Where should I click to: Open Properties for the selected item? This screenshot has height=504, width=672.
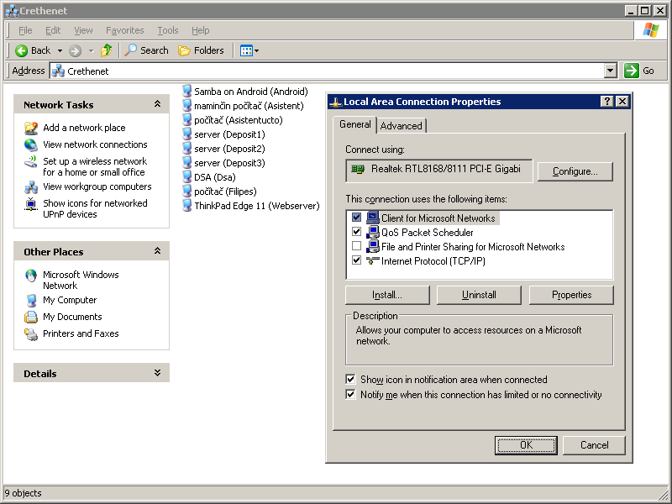point(571,295)
